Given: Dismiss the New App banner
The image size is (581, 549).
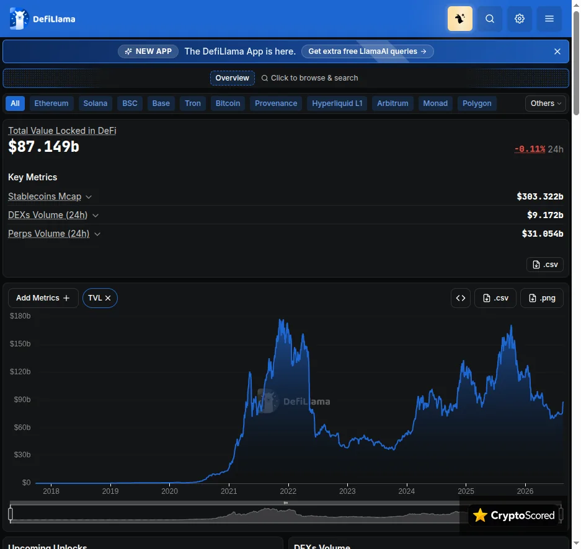Looking at the screenshot, I should click(557, 51).
